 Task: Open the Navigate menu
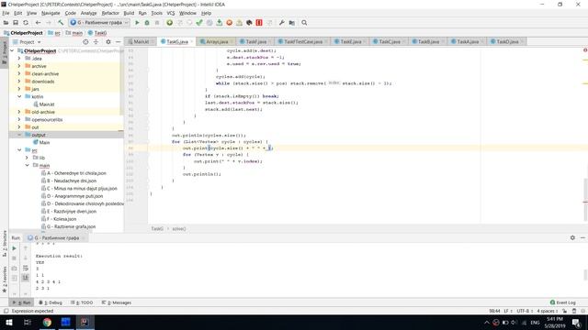click(51, 13)
